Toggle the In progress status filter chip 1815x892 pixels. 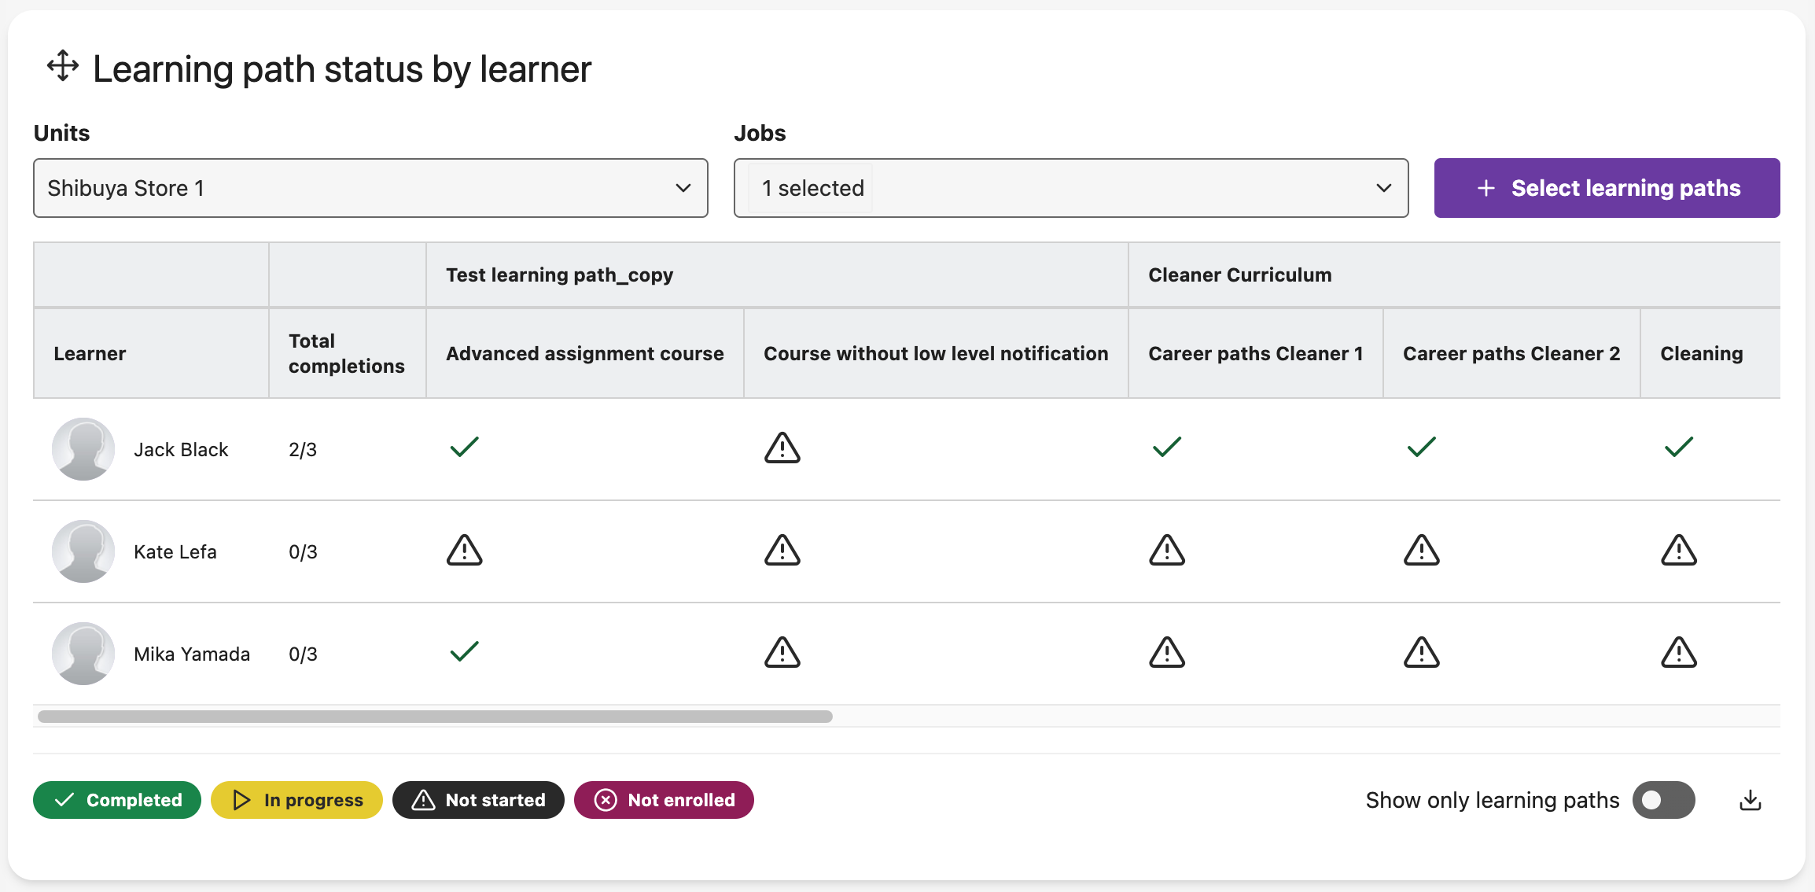(296, 801)
